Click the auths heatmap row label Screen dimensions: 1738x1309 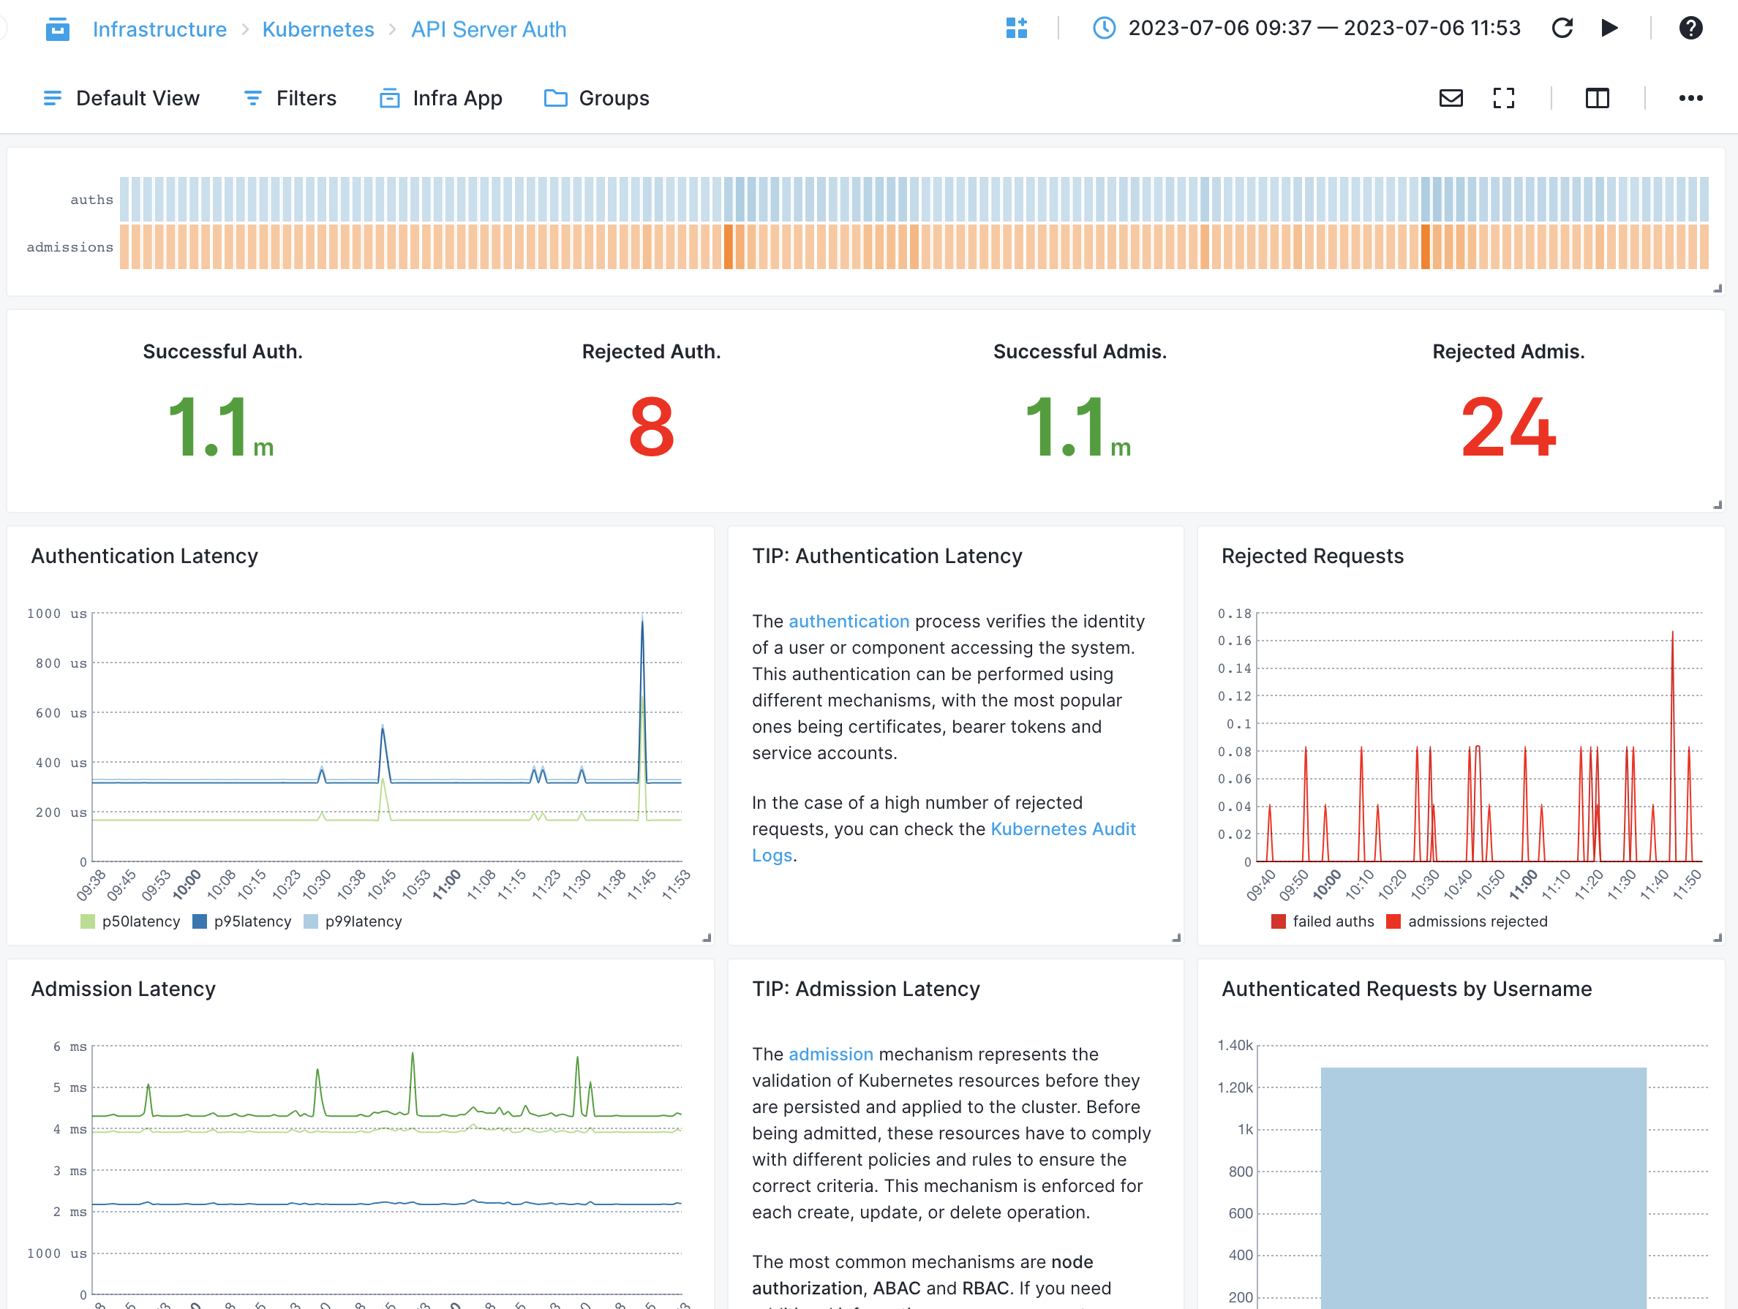coord(92,200)
